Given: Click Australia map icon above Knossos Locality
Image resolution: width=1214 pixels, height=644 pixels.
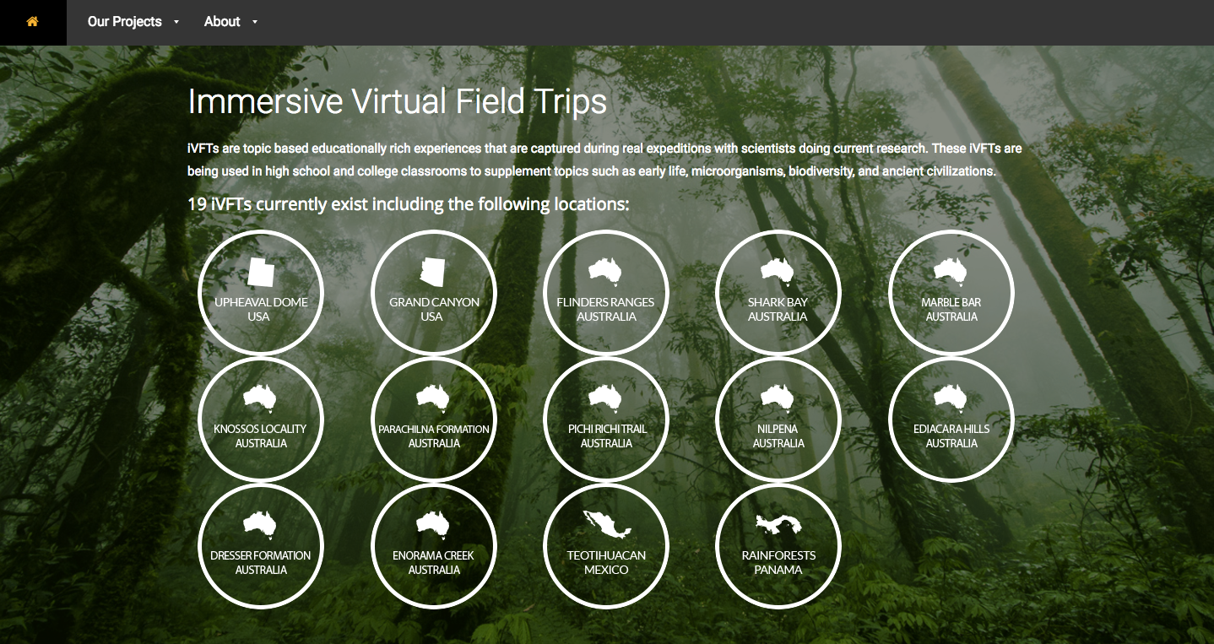Looking at the screenshot, I should [x=260, y=397].
